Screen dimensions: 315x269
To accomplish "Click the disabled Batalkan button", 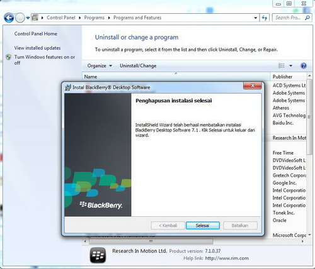I will point(240,226).
